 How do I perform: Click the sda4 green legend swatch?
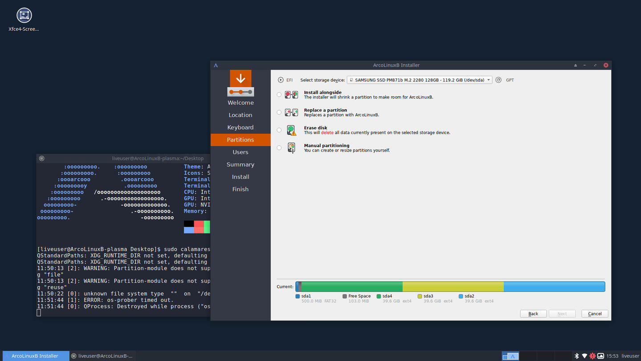[379, 296]
